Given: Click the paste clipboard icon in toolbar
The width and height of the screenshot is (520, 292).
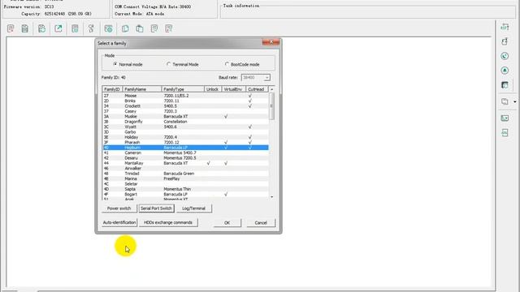Looking at the screenshot, I should (140, 28).
